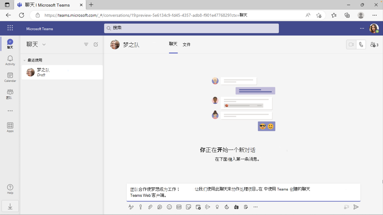Open the Praise badge icon
This screenshot has width=383, height=215.
pyautogui.click(x=217, y=207)
